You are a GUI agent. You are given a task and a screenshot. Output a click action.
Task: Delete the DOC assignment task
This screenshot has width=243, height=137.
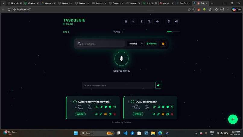pyautogui.click(x=172, y=114)
